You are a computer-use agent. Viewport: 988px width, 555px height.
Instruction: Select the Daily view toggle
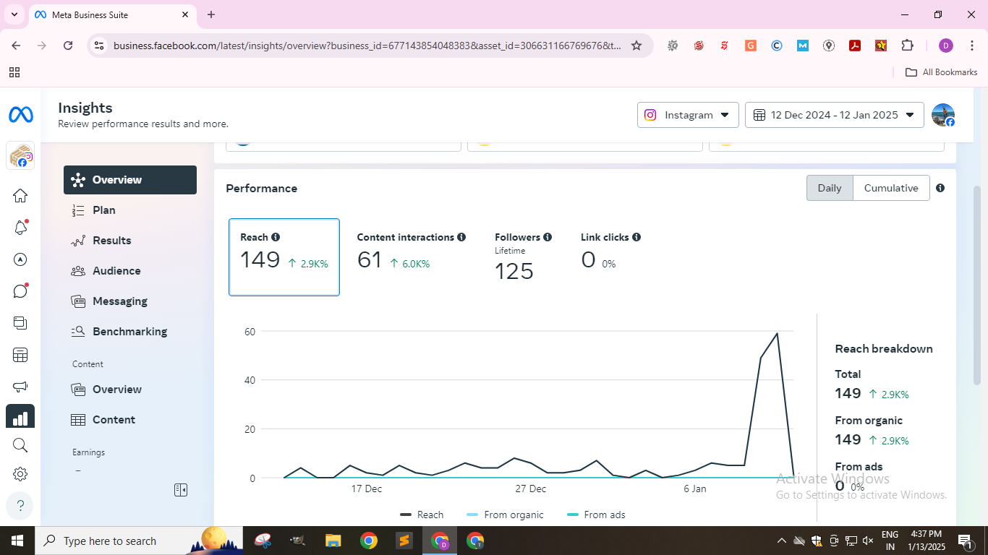[x=829, y=188]
